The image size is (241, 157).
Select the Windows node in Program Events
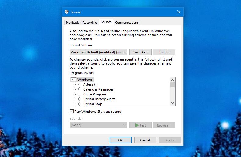point(85,80)
